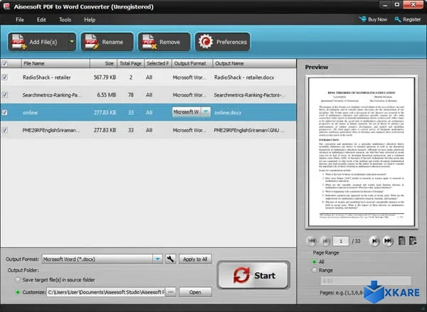Click the Output Format column header
Image resolution: width=427 pixels, height=312 pixels.
[x=192, y=63]
